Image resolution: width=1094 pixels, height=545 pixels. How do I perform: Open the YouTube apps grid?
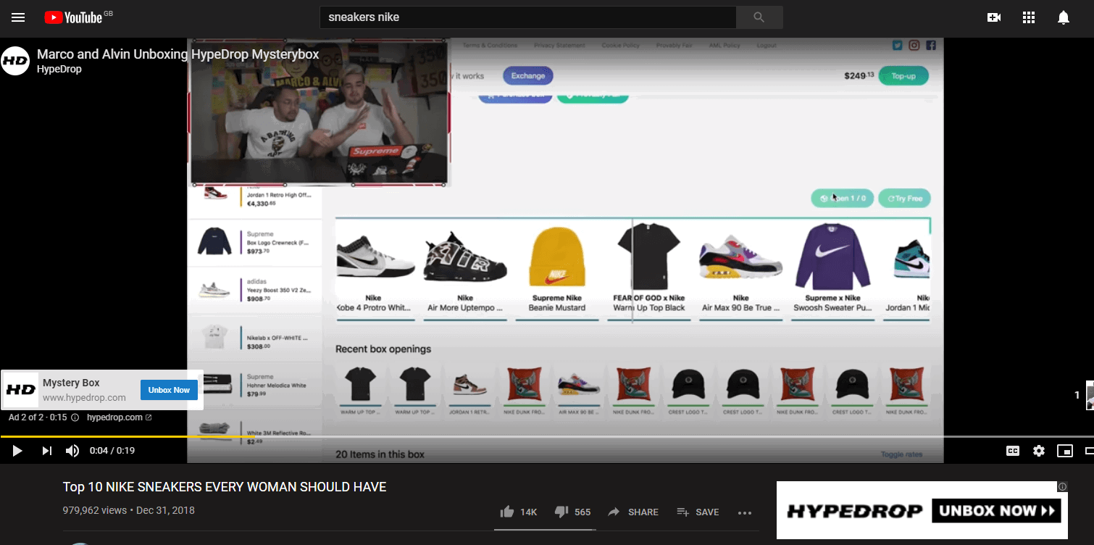pos(1028,17)
